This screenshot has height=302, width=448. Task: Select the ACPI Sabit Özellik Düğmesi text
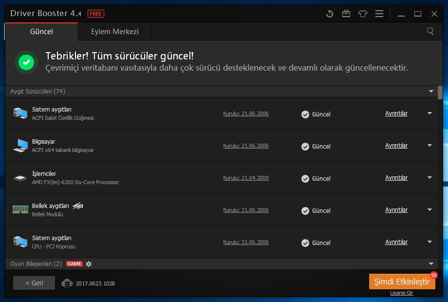point(62,118)
